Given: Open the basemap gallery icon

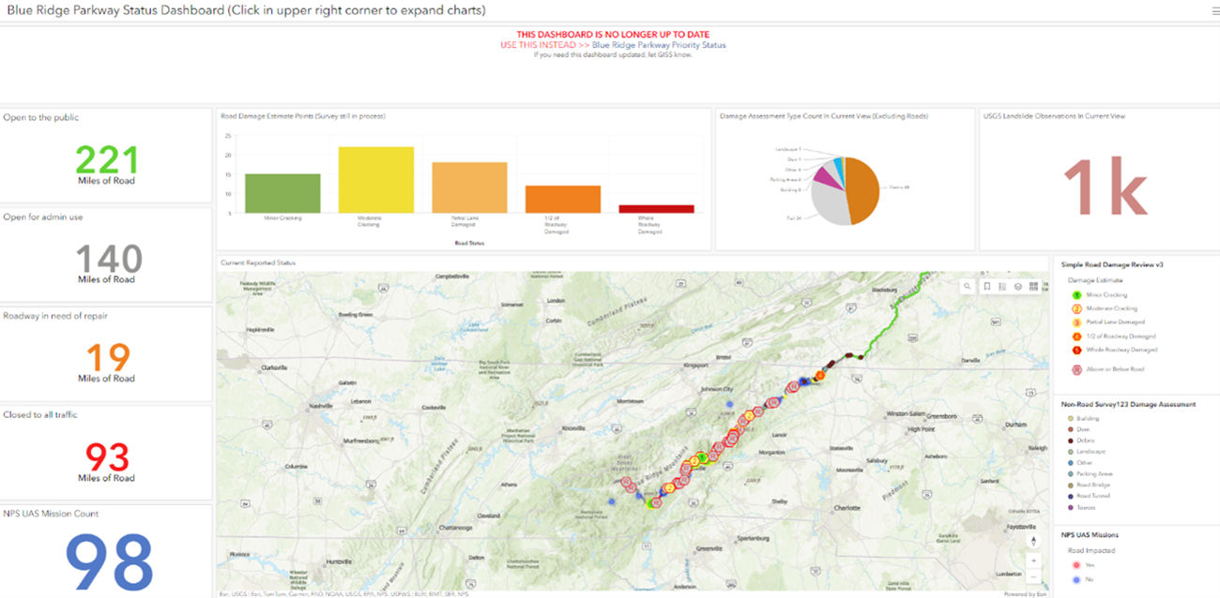Looking at the screenshot, I should pyautogui.click(x=1018, y=286).
